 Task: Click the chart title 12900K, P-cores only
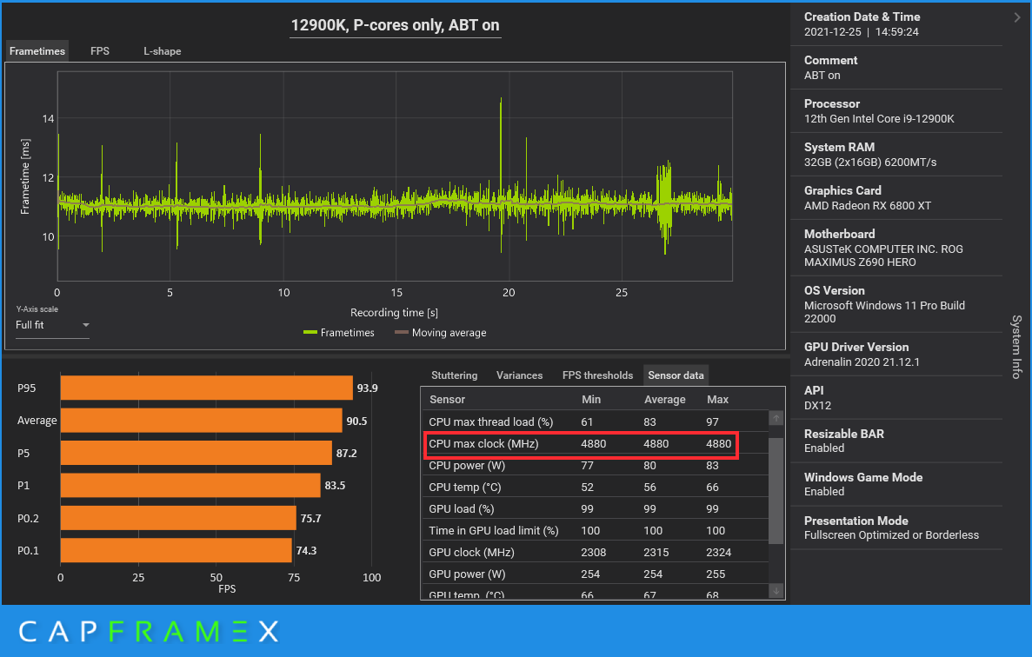coord(395,25)
